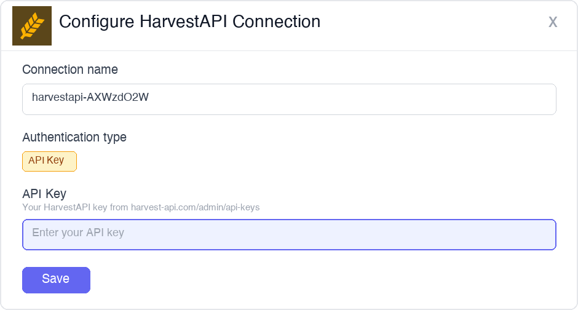Click the Connection name input field
Viewport: 578px width, 310px height.
click(x=289, y=99)
